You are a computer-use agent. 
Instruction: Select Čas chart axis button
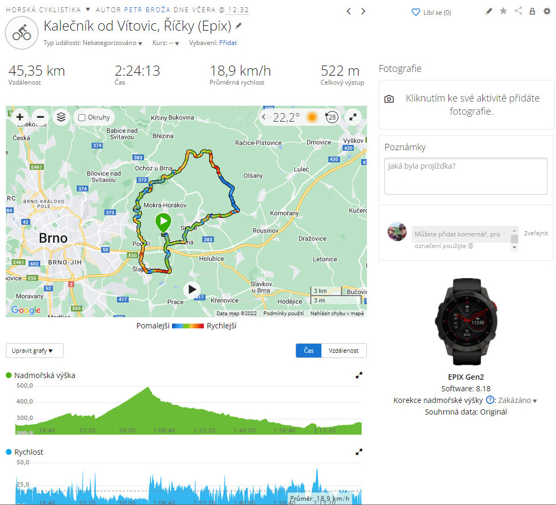tap(309, 351)
